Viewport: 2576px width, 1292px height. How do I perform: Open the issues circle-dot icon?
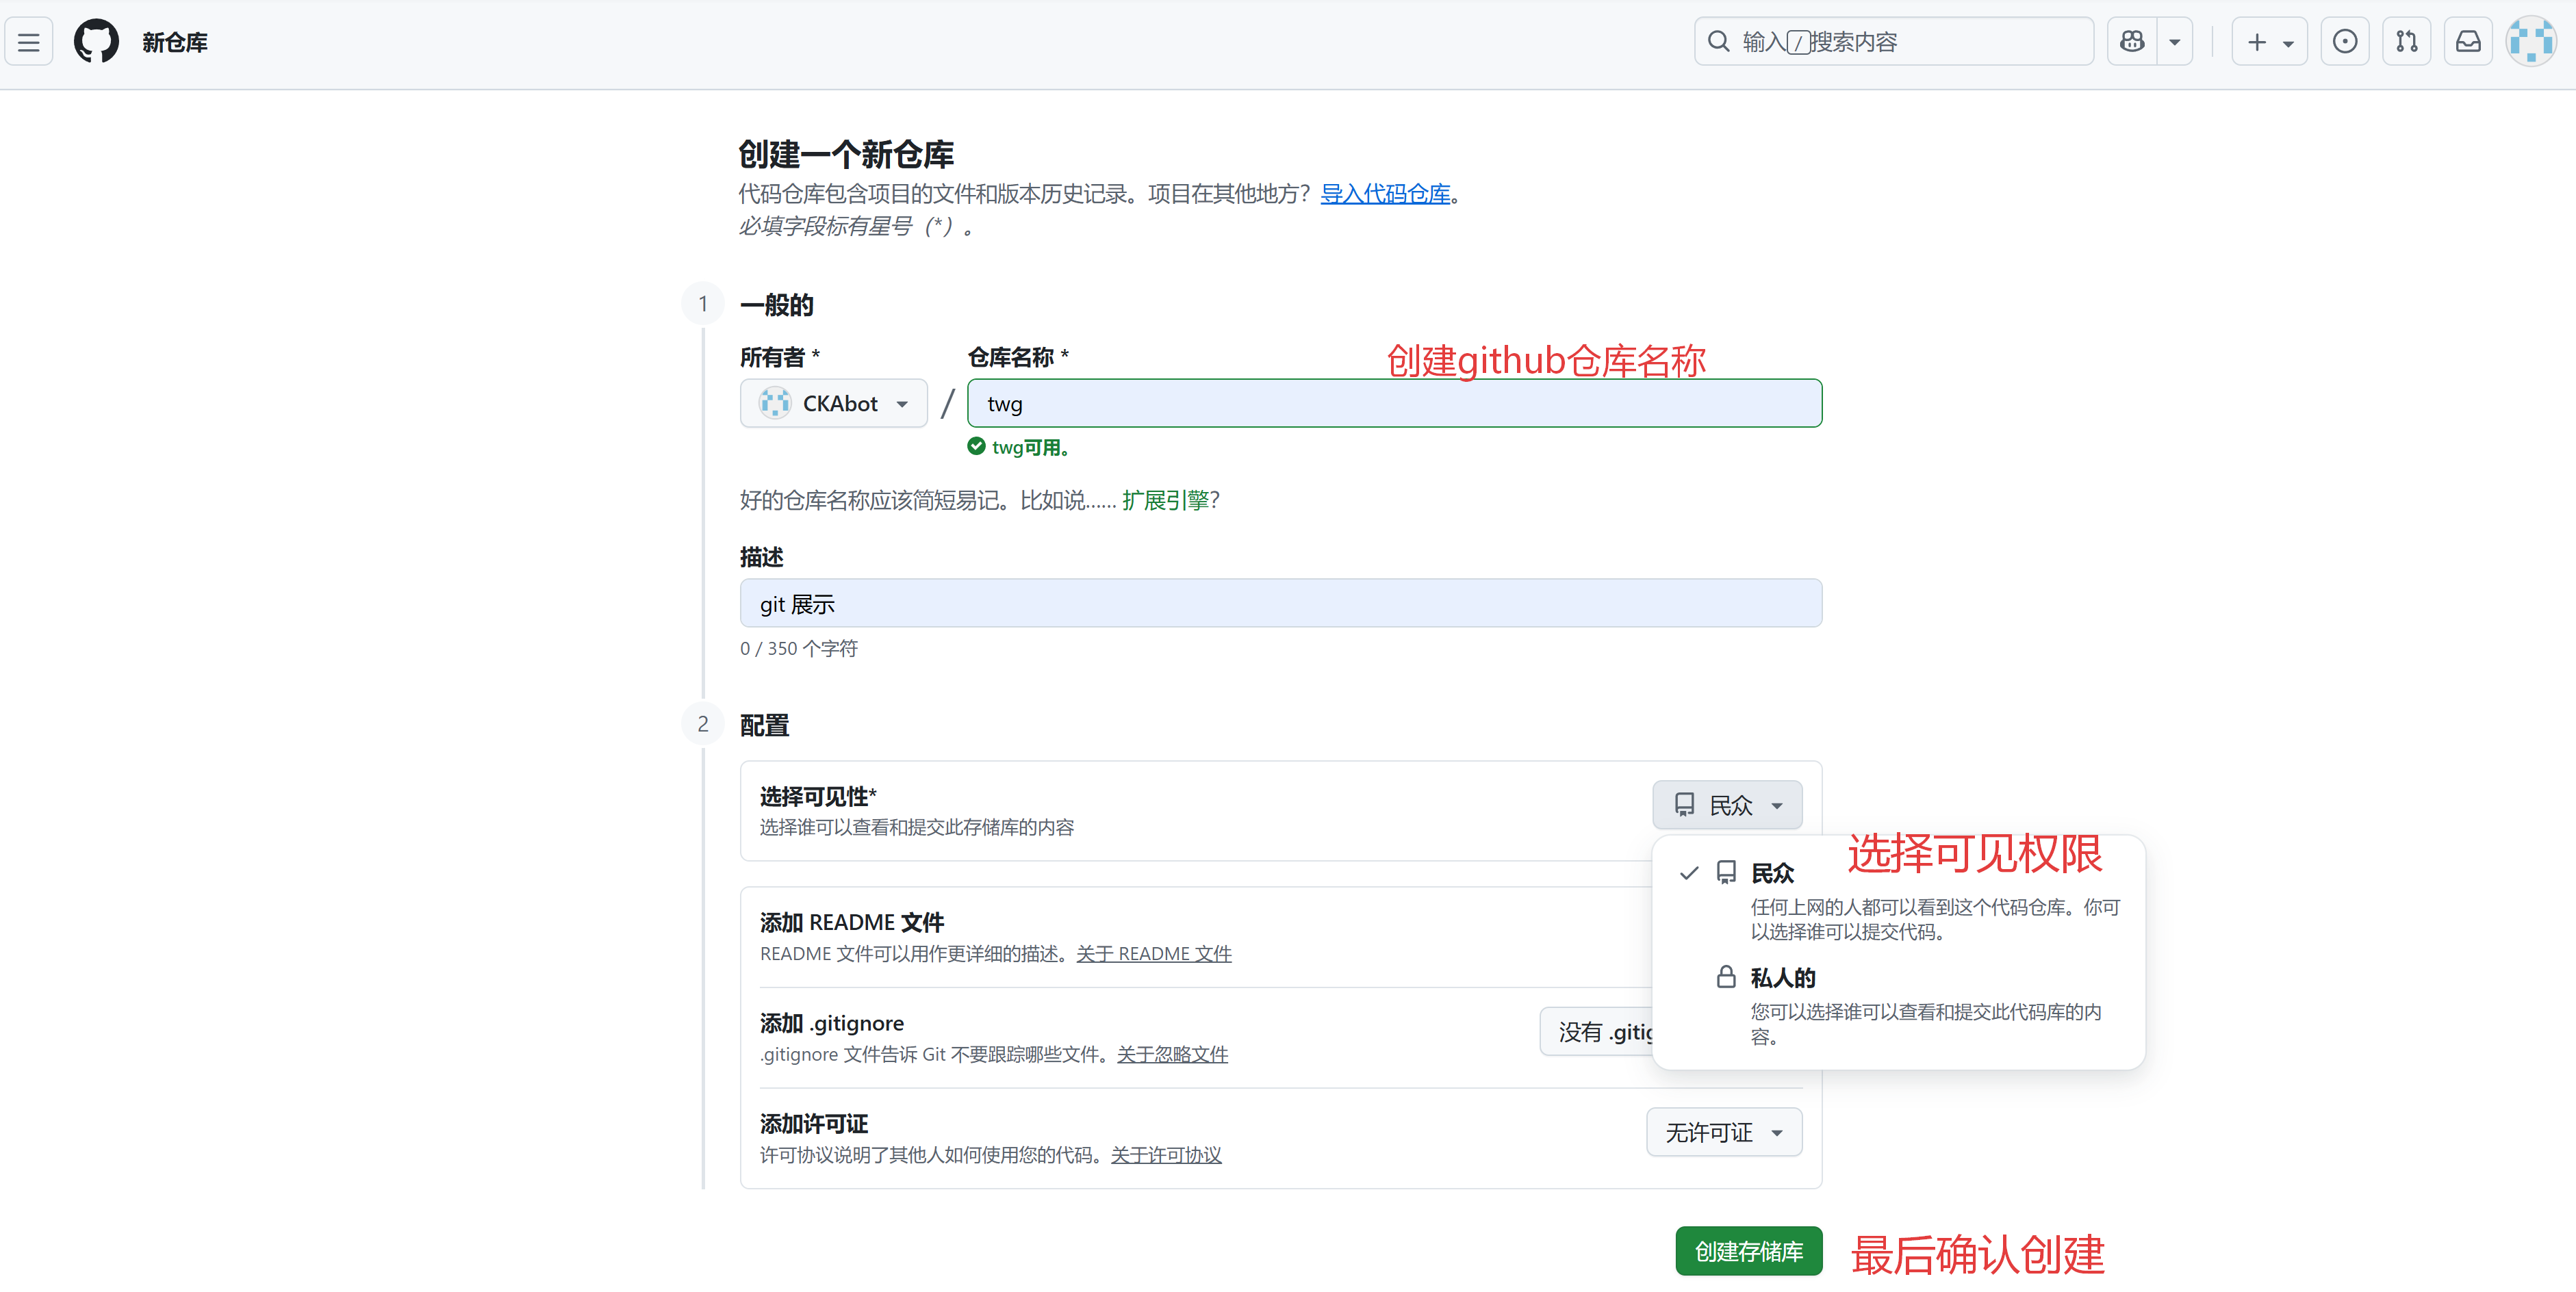click(2344, 42)
